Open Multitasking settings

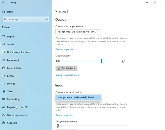[x=13, y=99]
